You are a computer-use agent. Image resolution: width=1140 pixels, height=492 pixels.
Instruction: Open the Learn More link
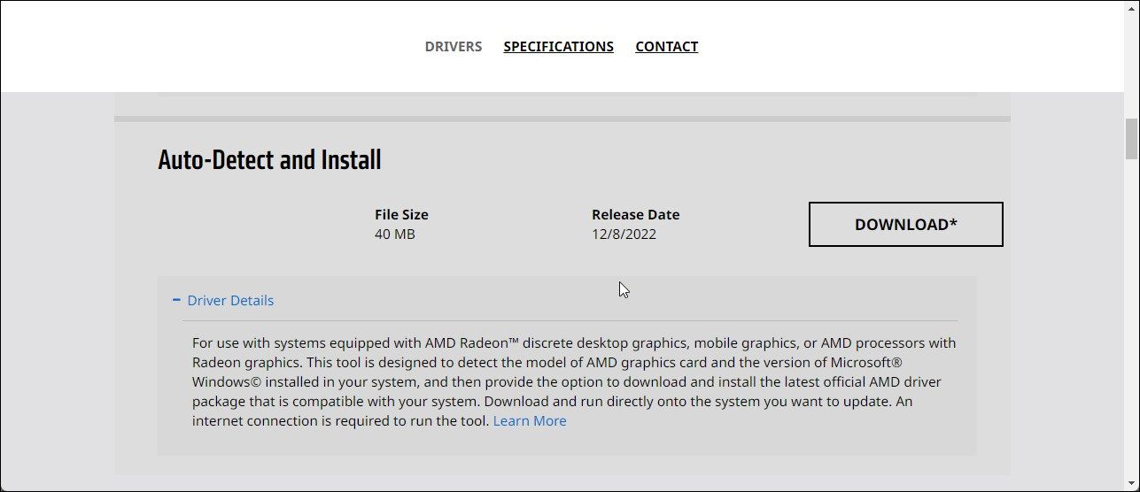coord(530,421)
